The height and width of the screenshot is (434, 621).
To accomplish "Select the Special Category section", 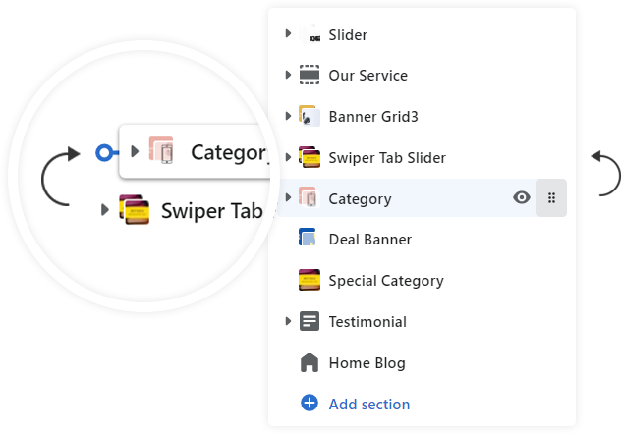I will (385, 280).
